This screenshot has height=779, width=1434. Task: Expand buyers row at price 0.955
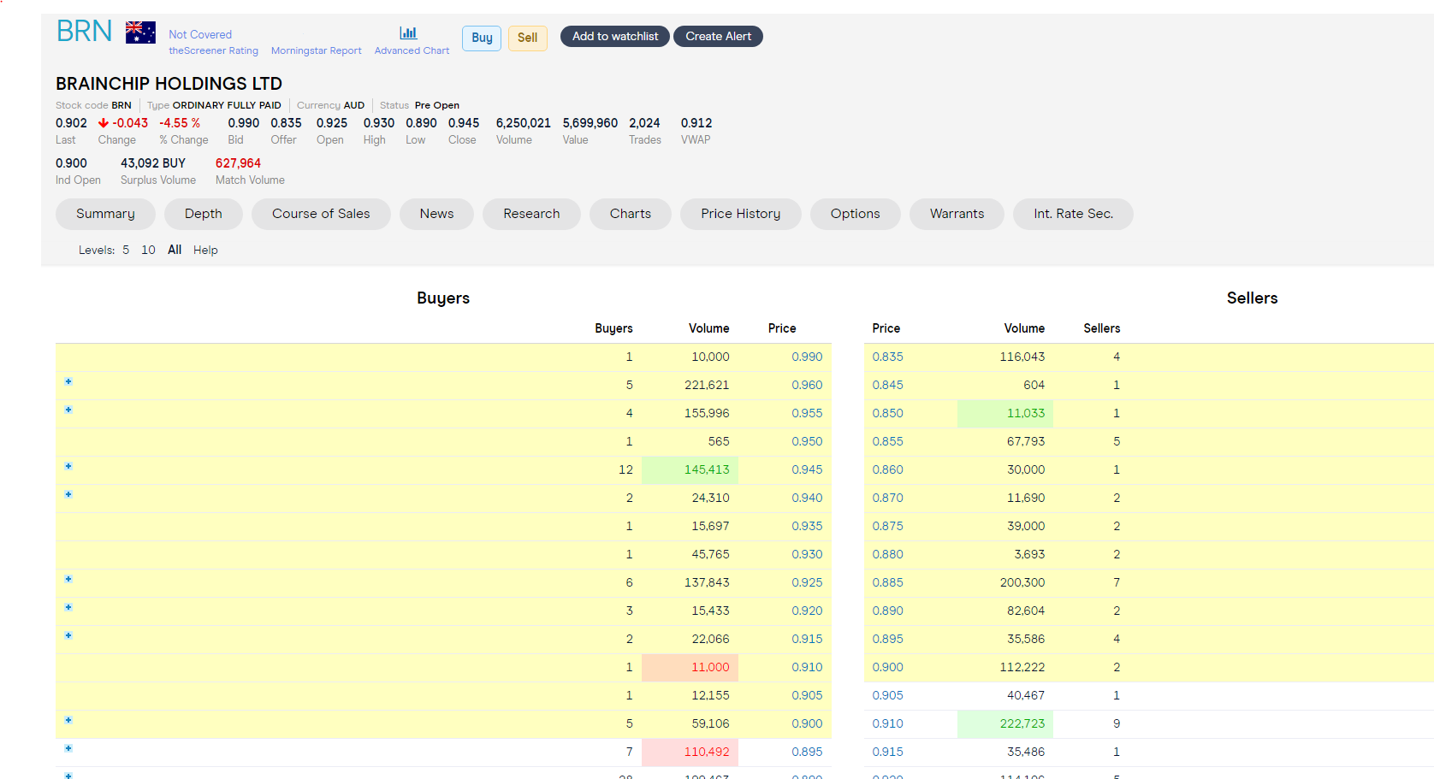[x=68, y=410]
